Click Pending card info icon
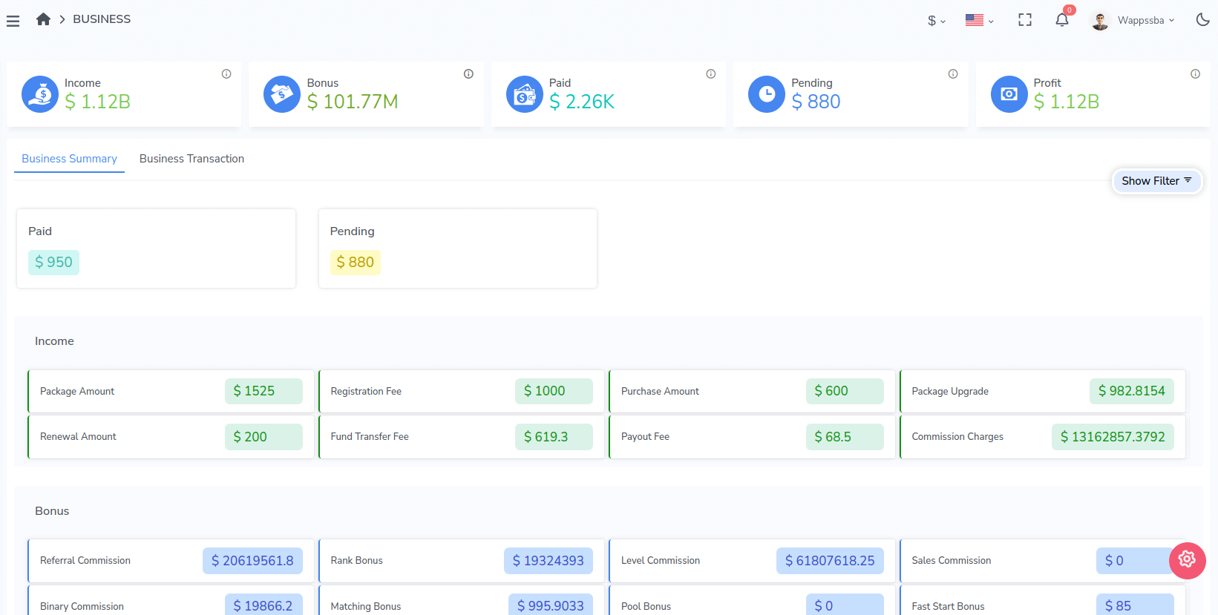The height and width of the screenshot is (615, 1218). [953, 73]
